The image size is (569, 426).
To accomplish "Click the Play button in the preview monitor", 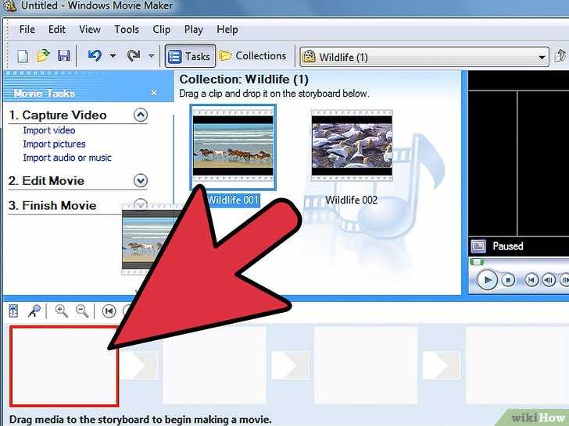I will [x=487, y=280].
